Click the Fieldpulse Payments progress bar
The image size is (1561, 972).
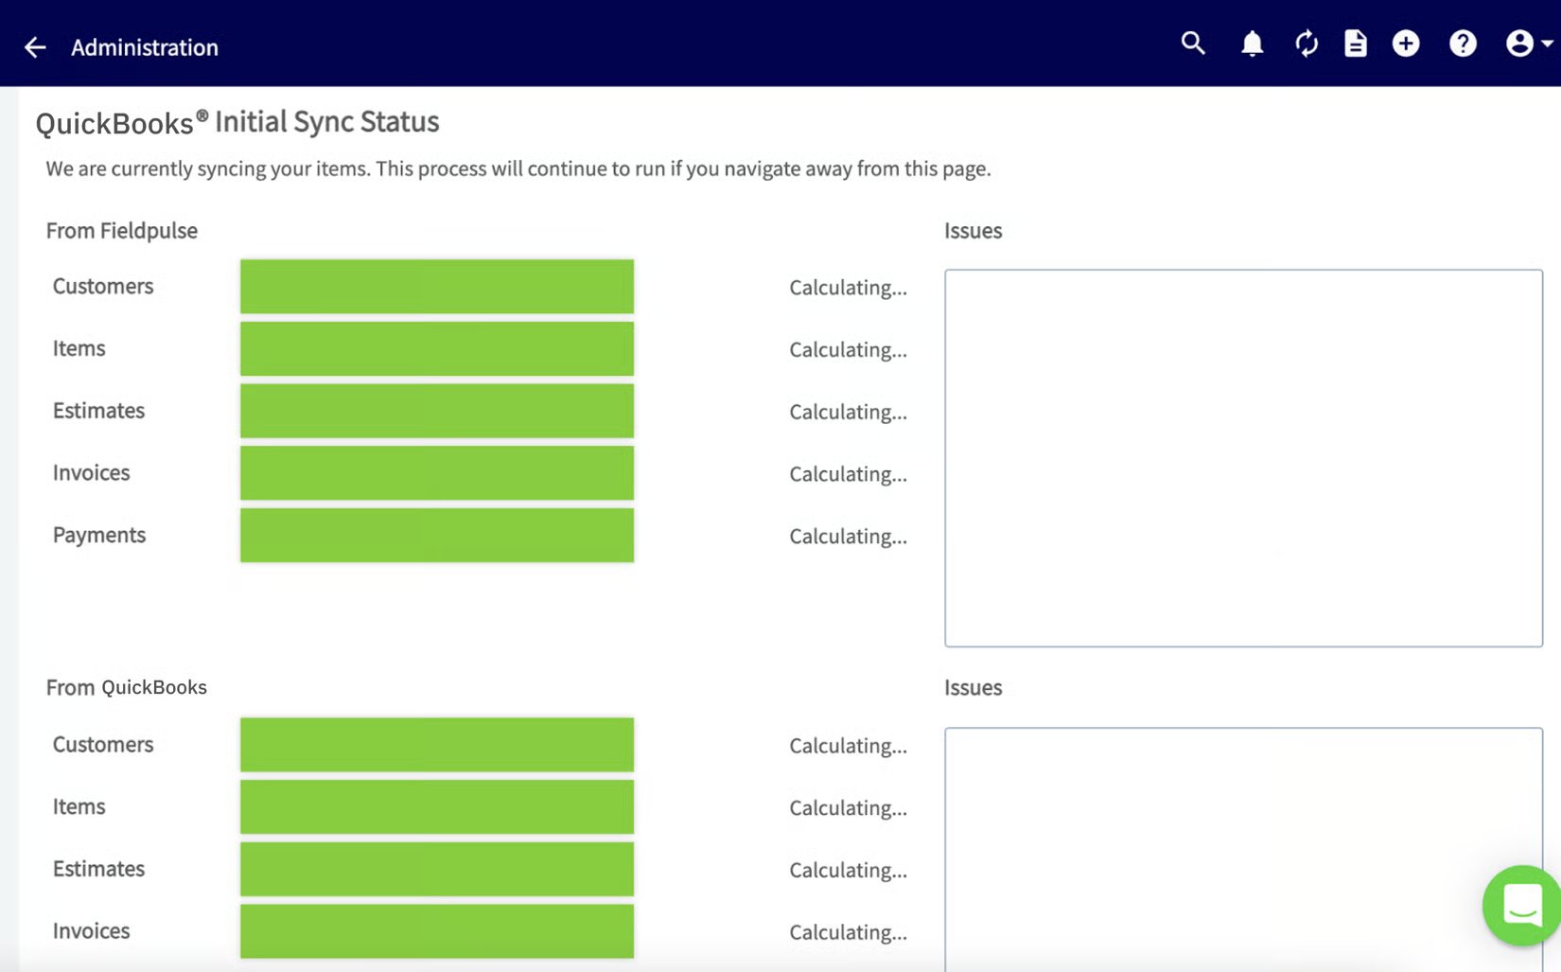click(x=437, y=536)
